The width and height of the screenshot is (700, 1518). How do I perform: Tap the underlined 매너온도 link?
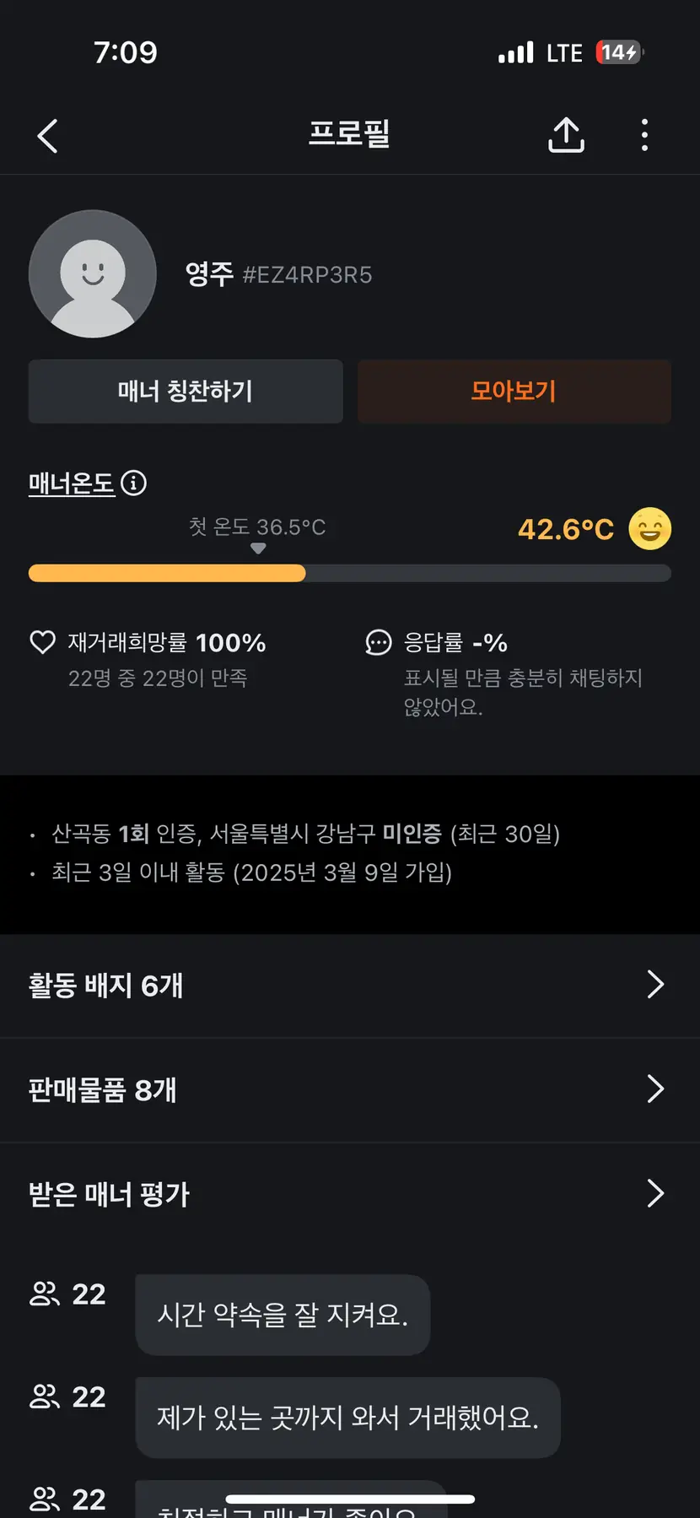[x=72, y=483]
